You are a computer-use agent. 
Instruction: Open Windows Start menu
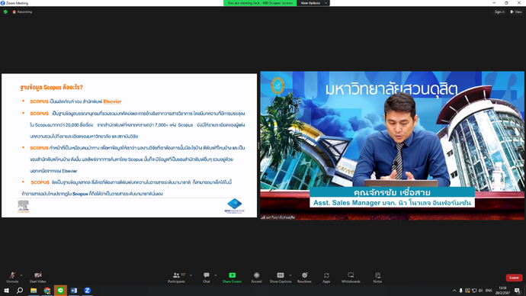tap(6, 291)
